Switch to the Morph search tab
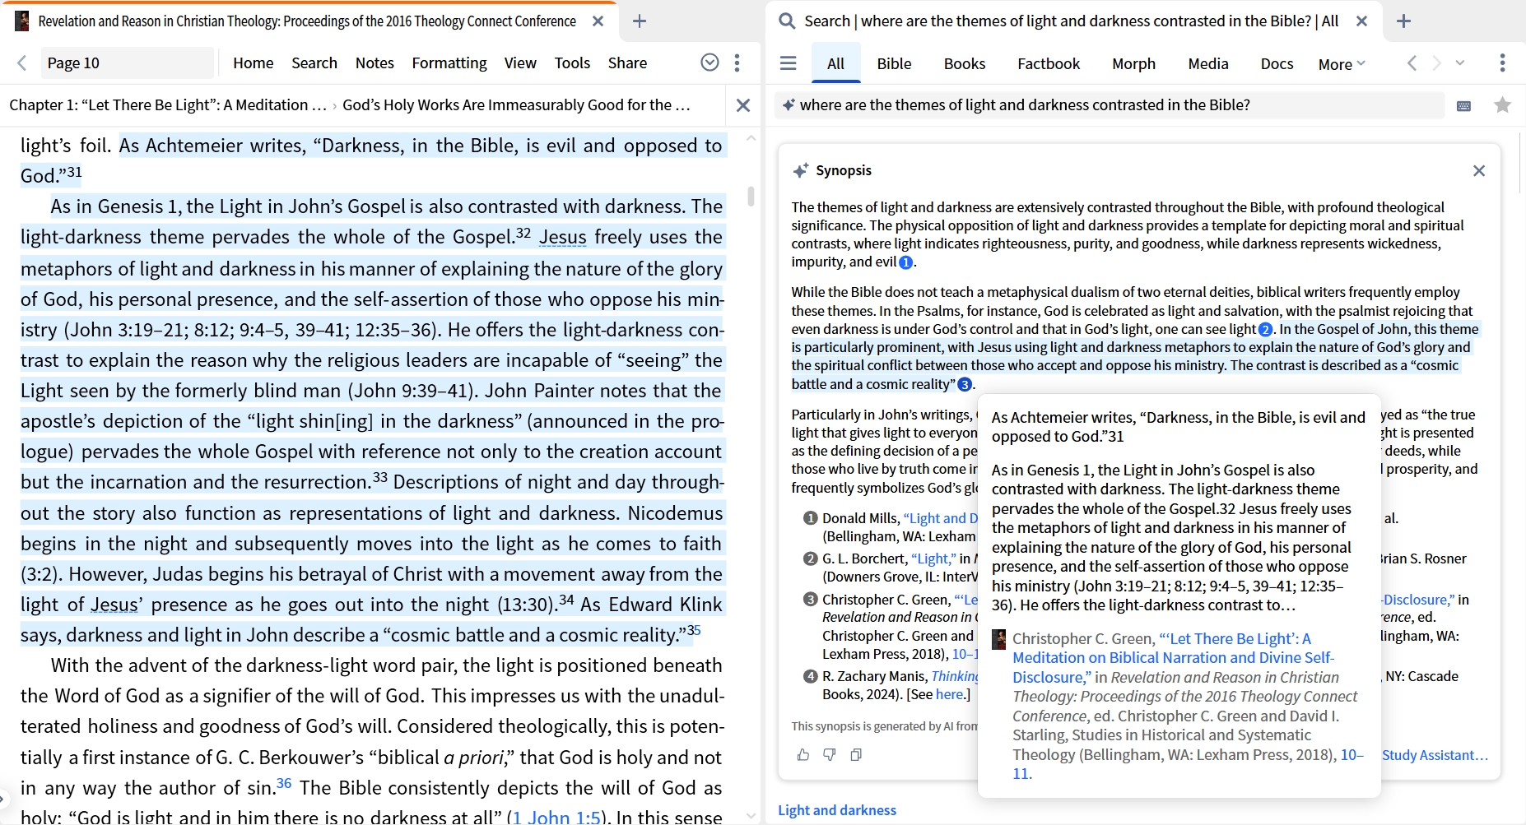Viewport: 1526px width, 825px height. [x=1133, y=63]
